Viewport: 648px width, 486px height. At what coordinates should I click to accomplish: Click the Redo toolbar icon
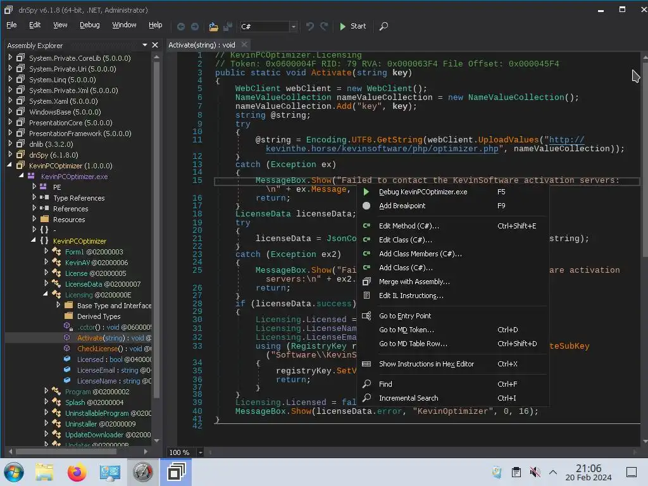[325, 27]
